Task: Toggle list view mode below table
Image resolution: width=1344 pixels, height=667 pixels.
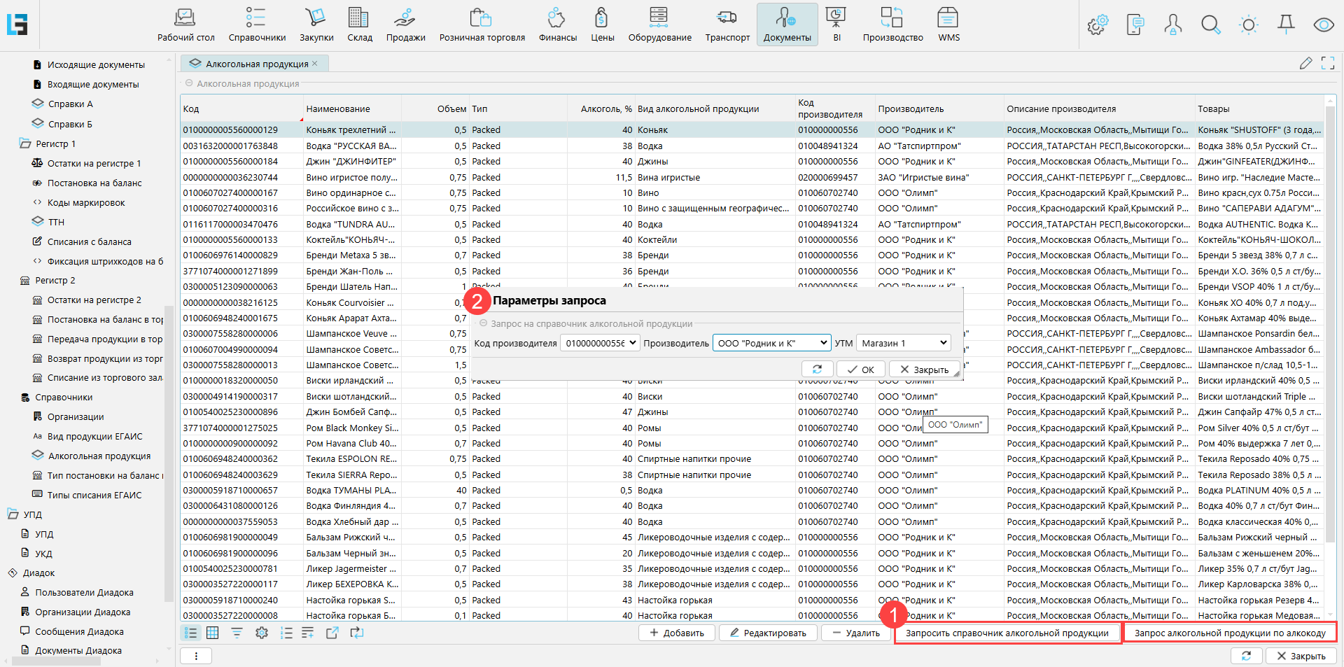Action: point(190,633)
